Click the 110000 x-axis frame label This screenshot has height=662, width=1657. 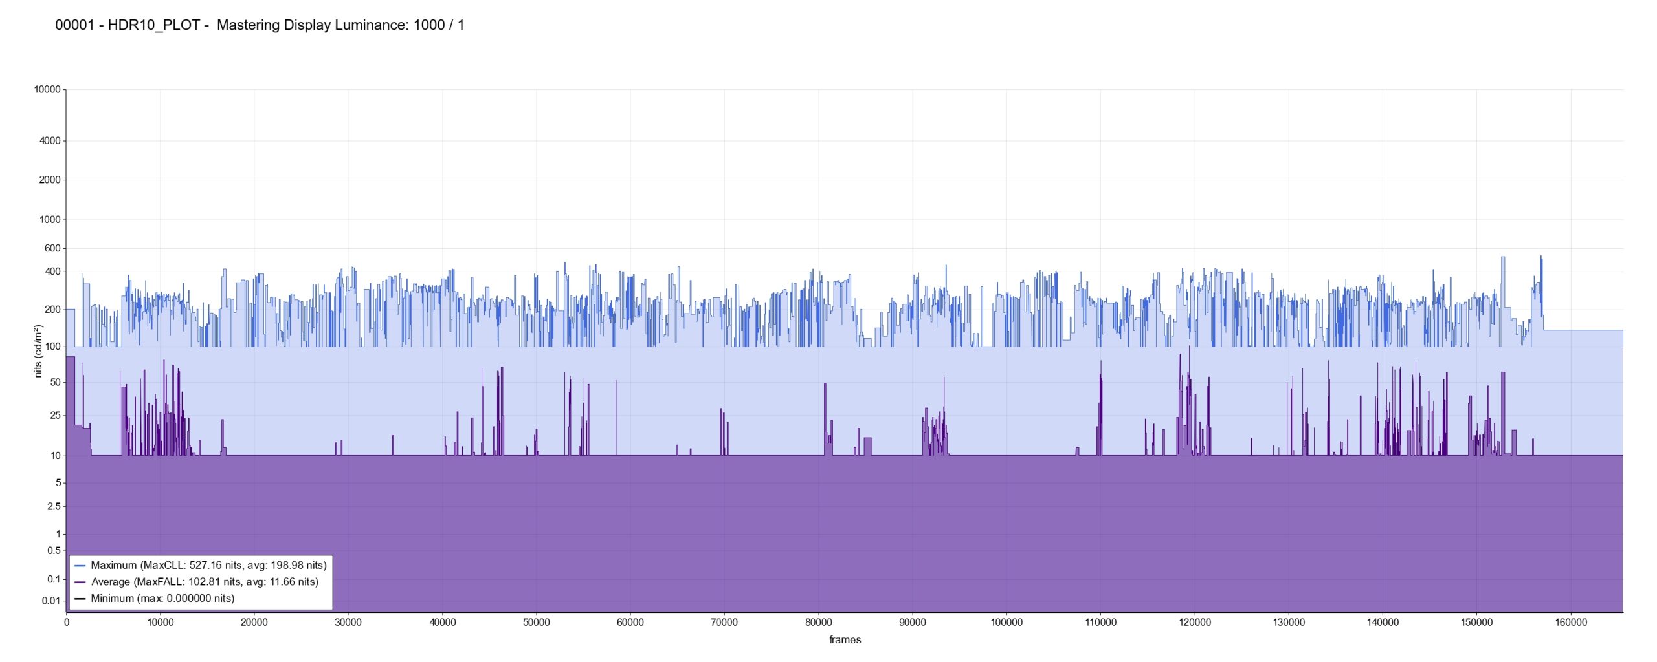coord(1100,623)
